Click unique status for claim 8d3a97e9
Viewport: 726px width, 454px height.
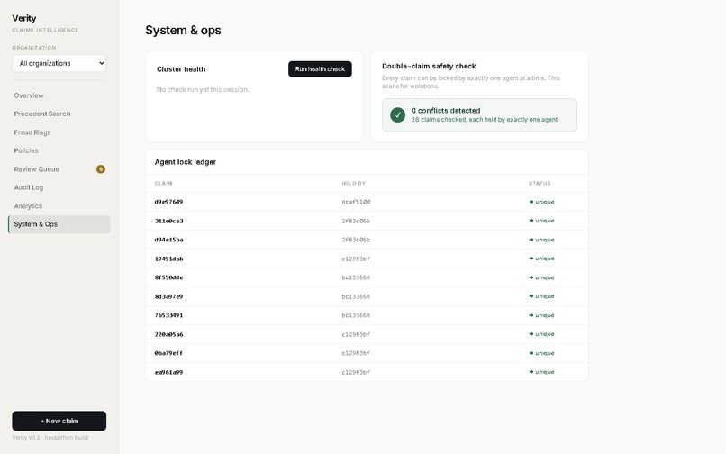click(x=541, y=296)
